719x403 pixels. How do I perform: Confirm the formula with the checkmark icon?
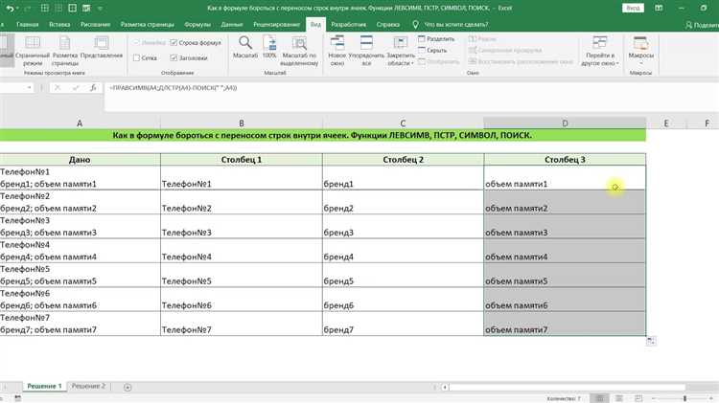(x=76, y=87)
